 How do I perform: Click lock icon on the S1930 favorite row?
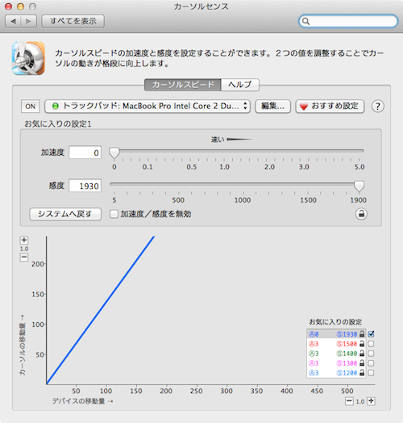[x=362, y=334]
